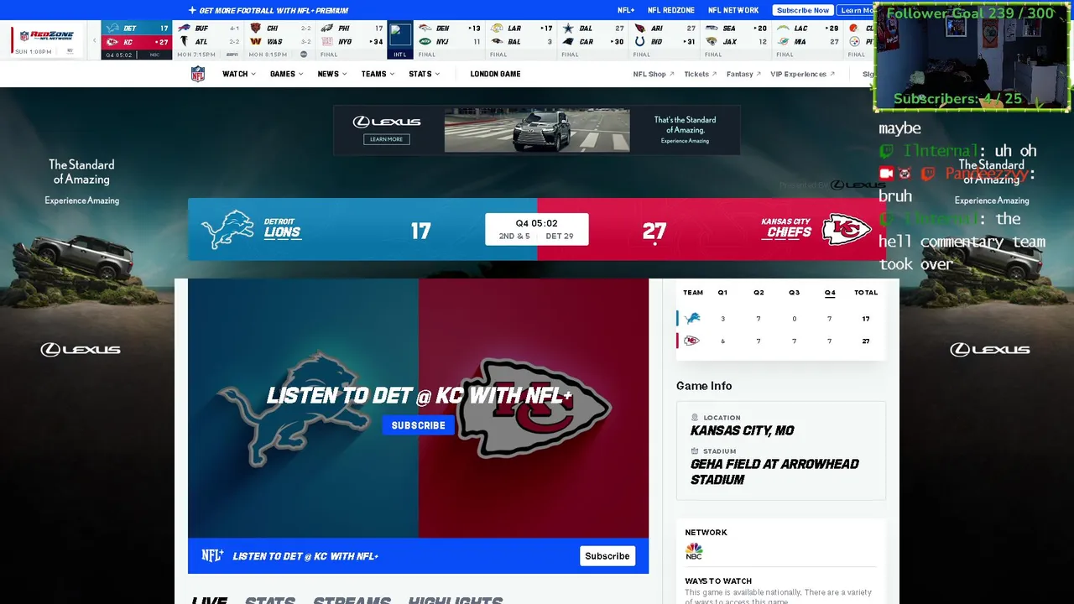The width and height of the screenshot is (1074, 604).
Task: Click the Carolina Panthers logo in score strip
Action: 569,42
